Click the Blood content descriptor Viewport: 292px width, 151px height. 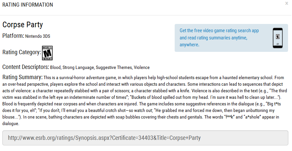click(x=55, y=68)
